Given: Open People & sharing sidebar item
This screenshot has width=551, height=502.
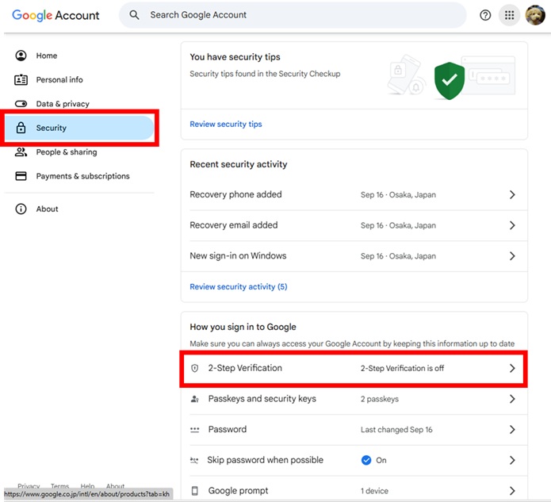Looking at the screenshot, I should pyautogui.click(x=67, y=152).
